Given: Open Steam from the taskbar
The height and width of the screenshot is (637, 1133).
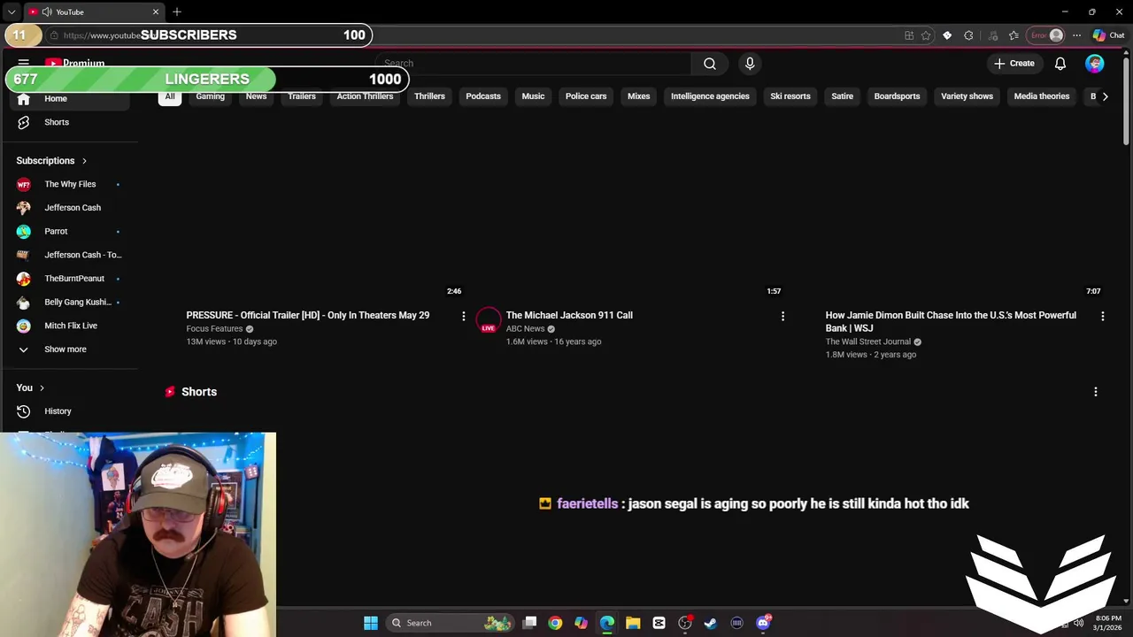Looking at the screenshot, I should tap(710, 623).
